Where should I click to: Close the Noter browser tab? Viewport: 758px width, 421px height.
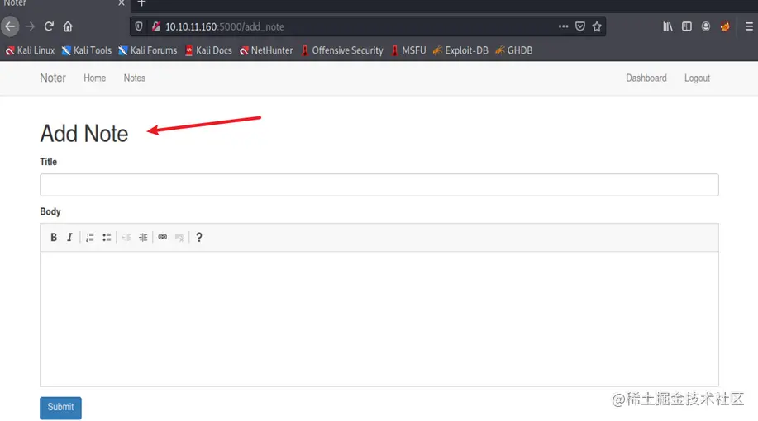coord(122,3)
